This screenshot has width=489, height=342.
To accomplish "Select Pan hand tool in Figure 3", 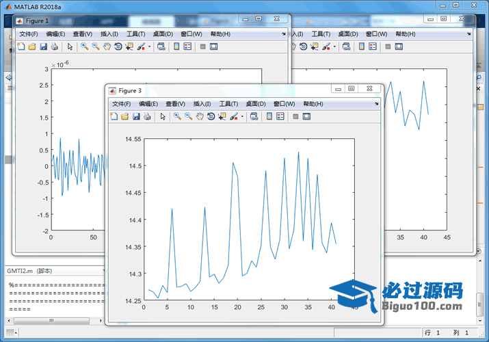I will coord(200,117).
